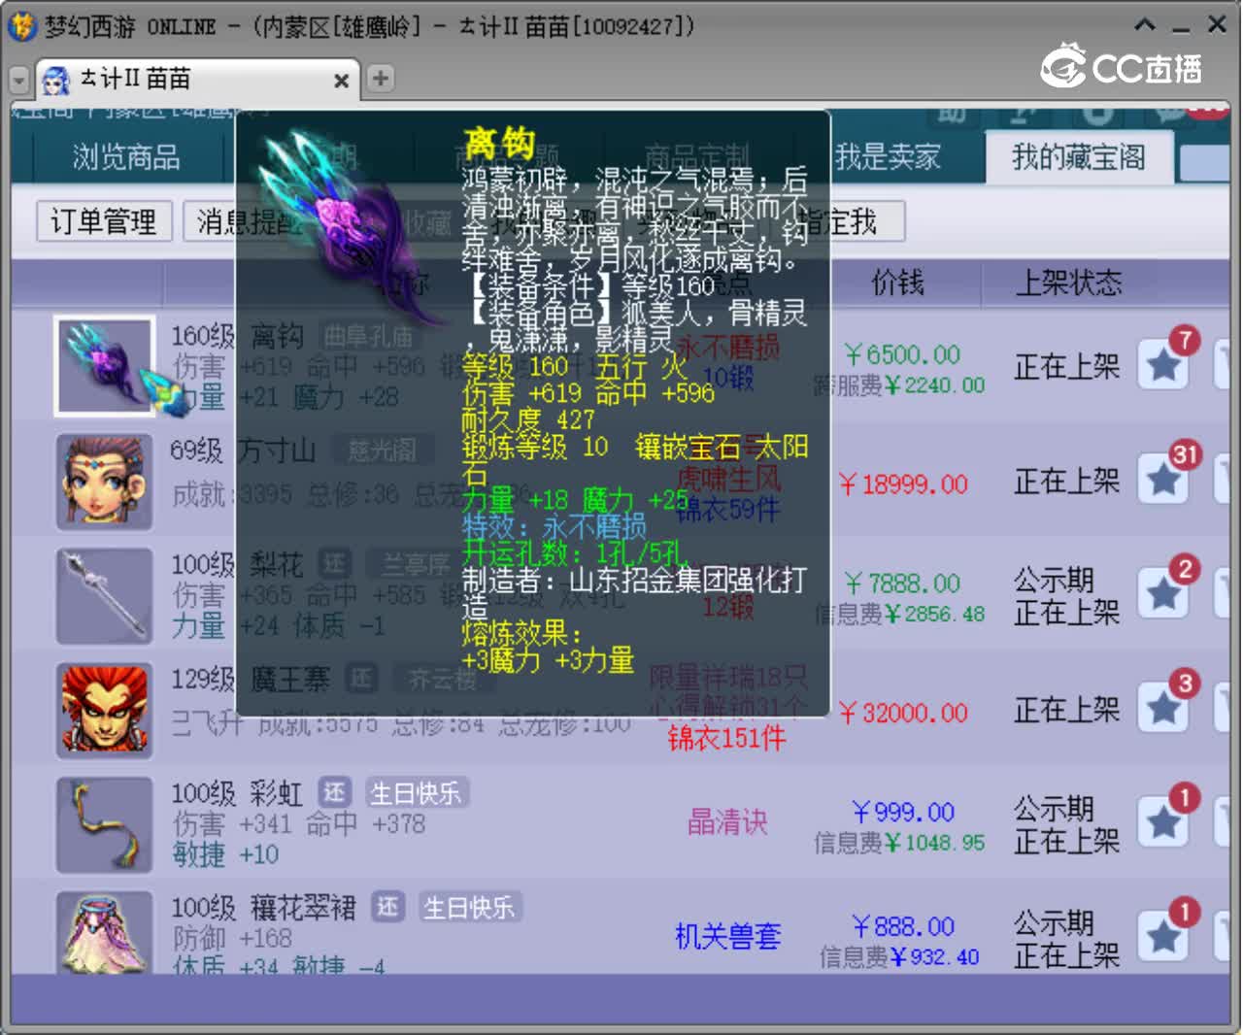Image resolution: width=1243 pixels, height=1035 pixels.
Task: Click the 生日快乐 server tag on 彩虹 row
Action: point(417,793)
